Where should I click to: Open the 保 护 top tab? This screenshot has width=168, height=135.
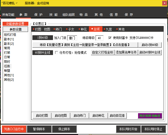pos(38,14)
